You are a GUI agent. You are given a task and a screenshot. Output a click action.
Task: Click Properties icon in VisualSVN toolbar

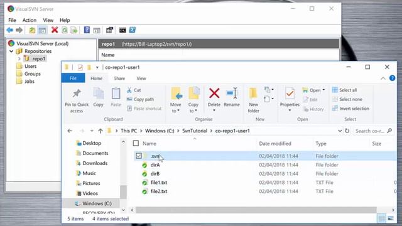109,30
